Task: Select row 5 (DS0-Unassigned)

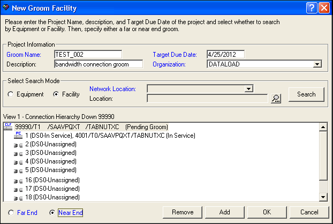Action: click(51, 170)
